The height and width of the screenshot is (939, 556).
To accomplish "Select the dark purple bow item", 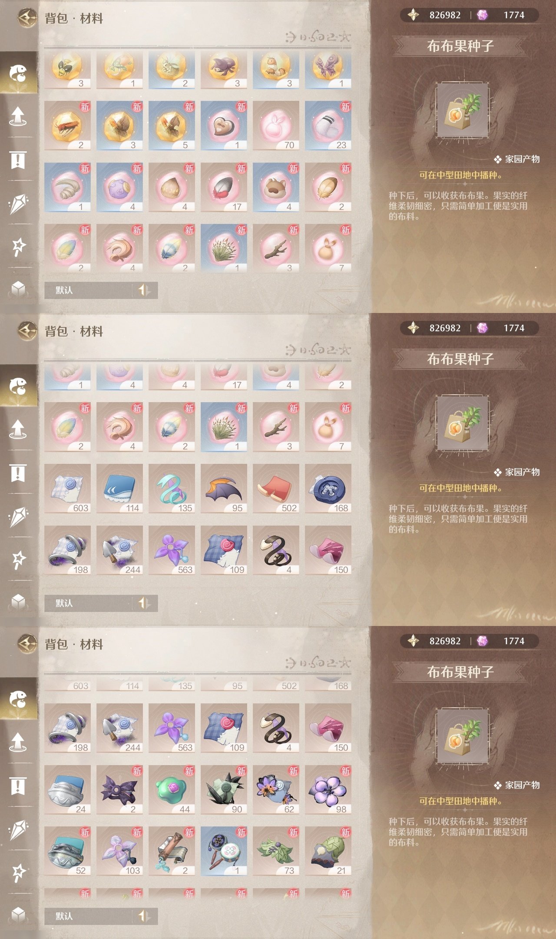I will coord(119,790).
